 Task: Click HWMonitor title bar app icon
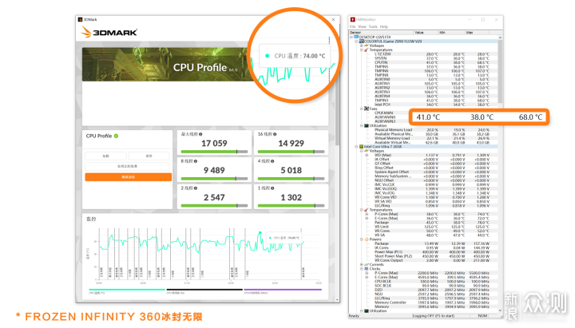[x=353, y=19]
